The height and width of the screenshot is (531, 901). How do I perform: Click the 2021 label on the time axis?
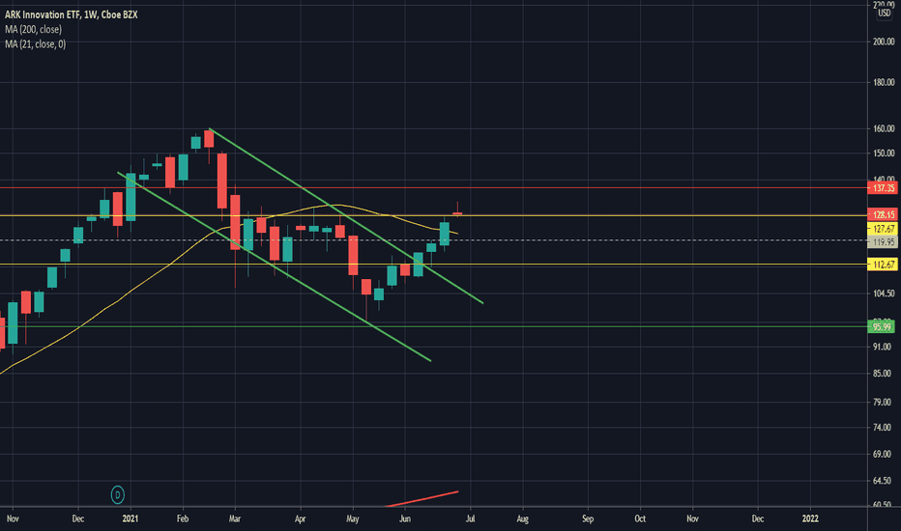[x=131, y=519]
